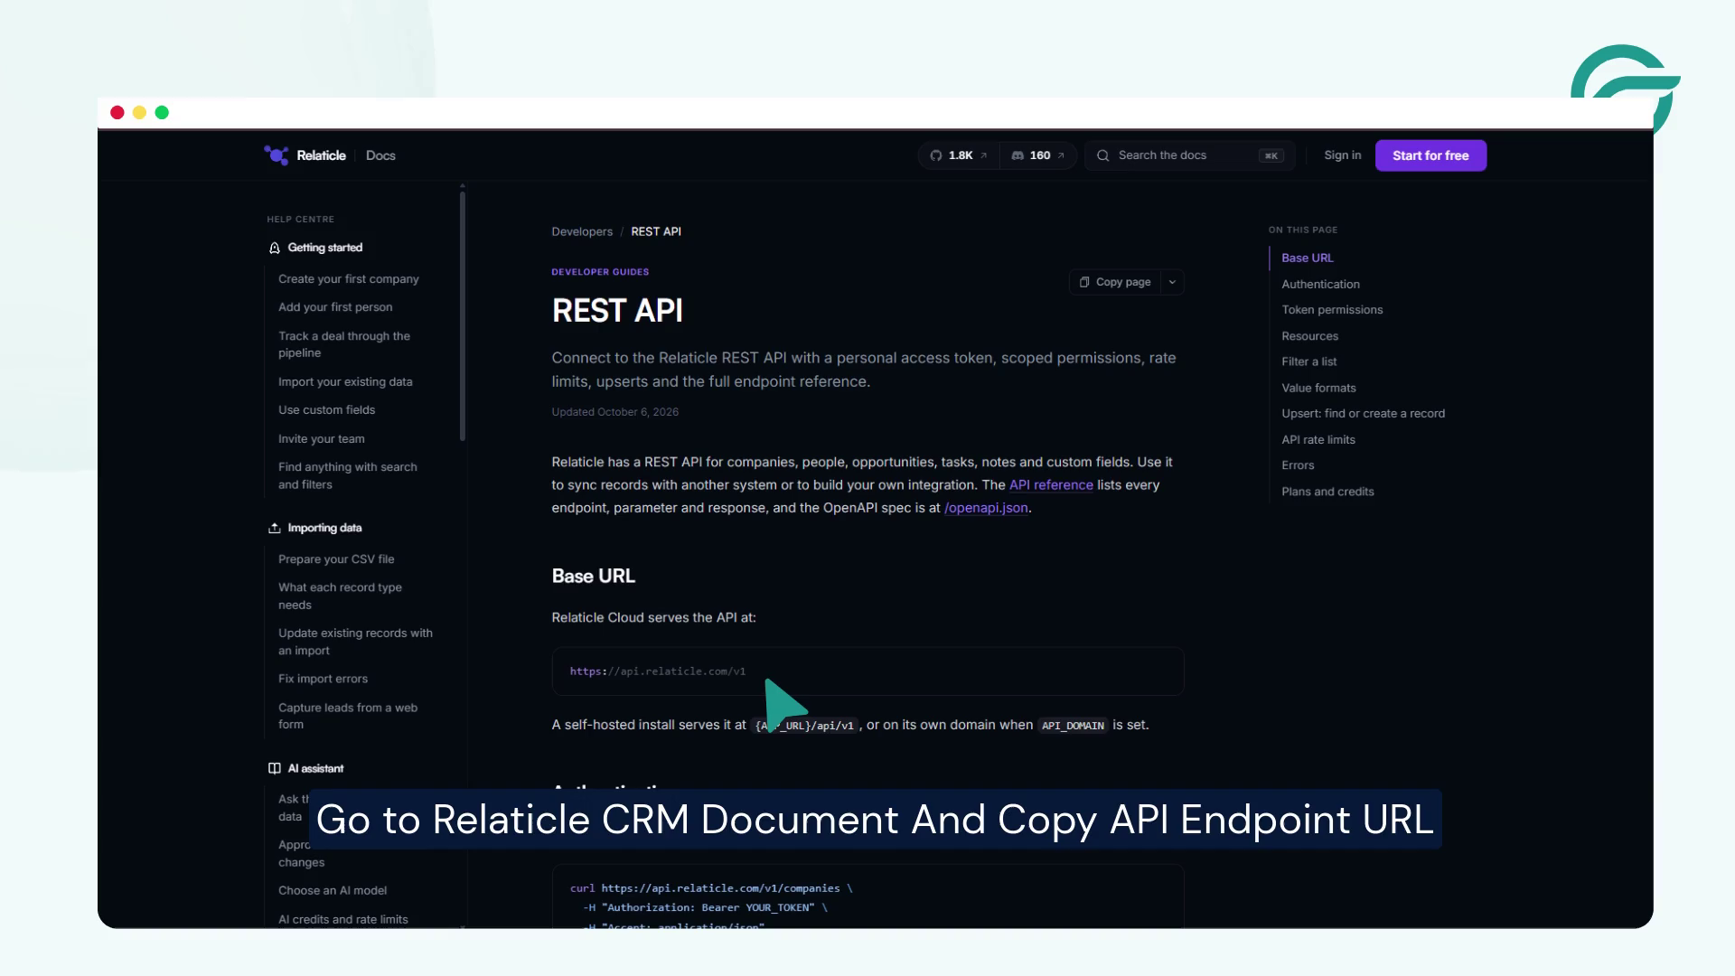
Task: Jump to Base URL in page outline
Action: point(1307,258)
